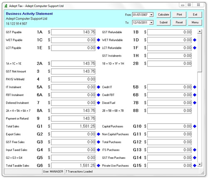
Task: Click the GST Instalments 1H amount field
Action: coord(169,56)
